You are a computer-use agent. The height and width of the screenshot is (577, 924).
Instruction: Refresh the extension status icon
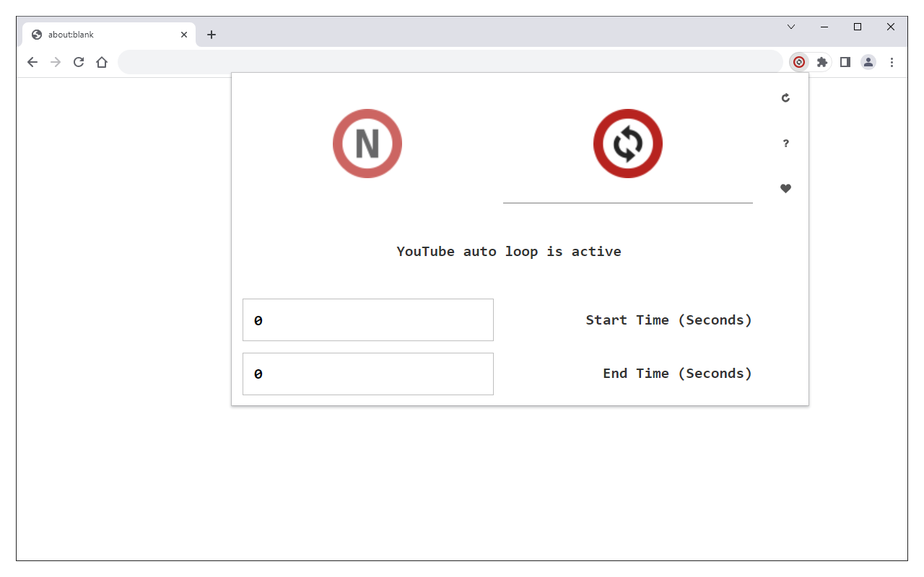785,97
